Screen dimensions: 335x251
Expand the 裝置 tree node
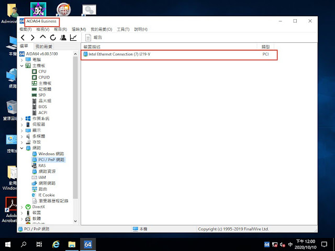click(x=21, y=213)
